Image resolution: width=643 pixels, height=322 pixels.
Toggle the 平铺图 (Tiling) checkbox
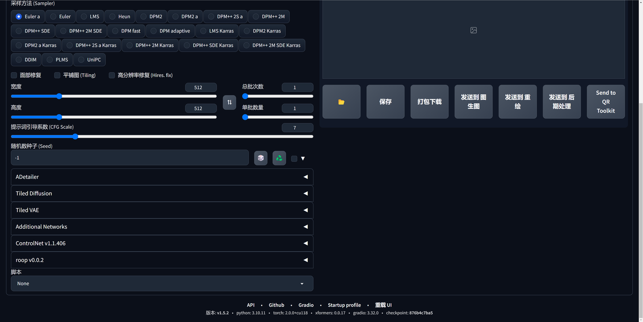[x=57, y=75]
